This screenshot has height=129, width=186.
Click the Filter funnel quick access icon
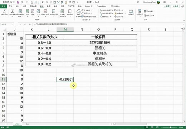point(47,2)
